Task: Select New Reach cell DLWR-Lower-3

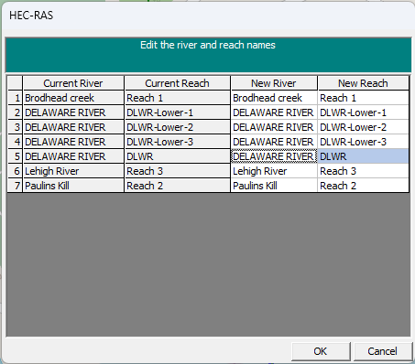Action: [363, 142]
